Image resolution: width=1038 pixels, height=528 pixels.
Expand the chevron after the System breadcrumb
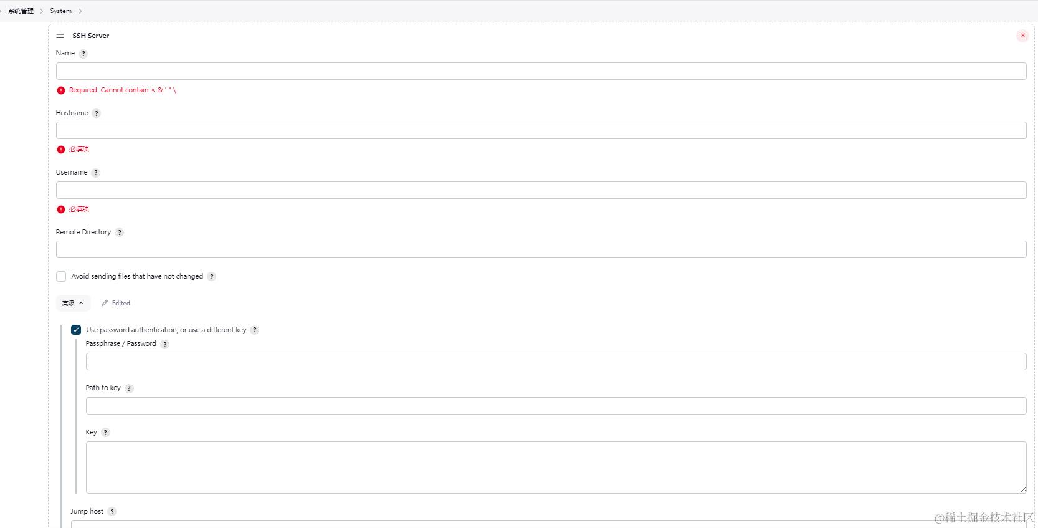tap(80, 11)
